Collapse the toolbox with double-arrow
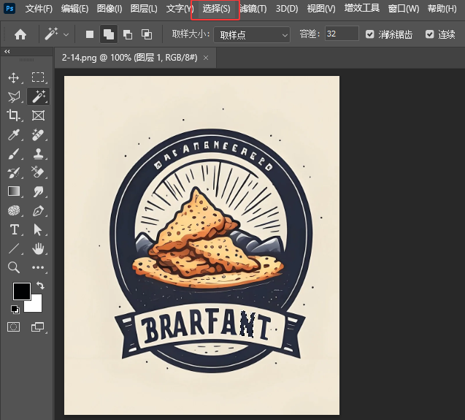Screen dimensions: 465x420 pyautogui.click(x=7, y=52)
